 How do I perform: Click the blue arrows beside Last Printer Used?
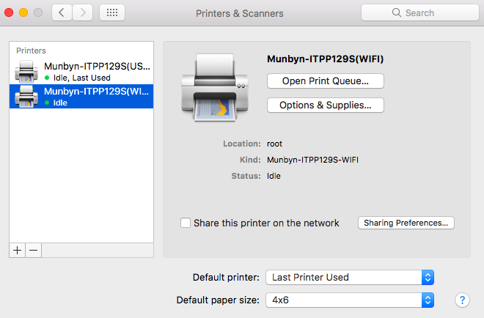click(428, 277)
